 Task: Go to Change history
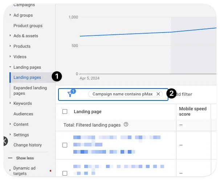(28, 145)
